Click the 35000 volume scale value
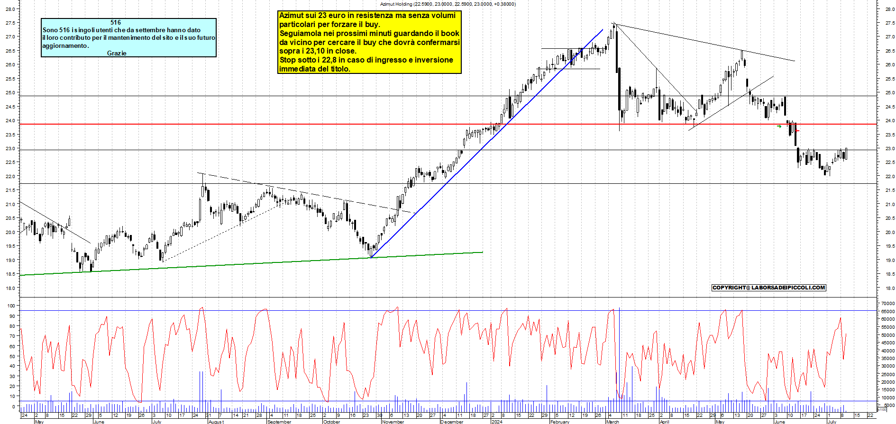 (888, 359)
